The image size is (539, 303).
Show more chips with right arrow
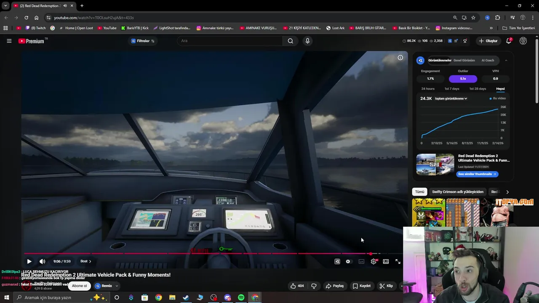click(507, 192)
